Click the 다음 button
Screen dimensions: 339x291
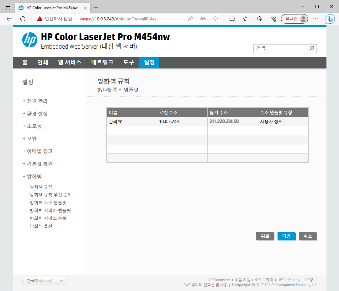pyautogui.click(x=286, y=236)
